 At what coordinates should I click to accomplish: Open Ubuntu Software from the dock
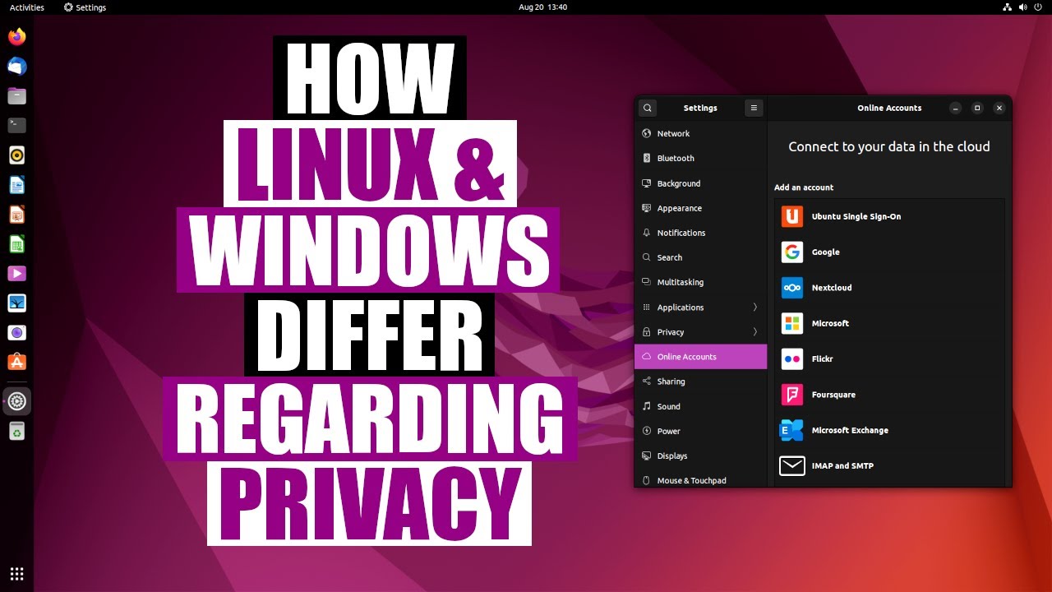coord(16,362)
